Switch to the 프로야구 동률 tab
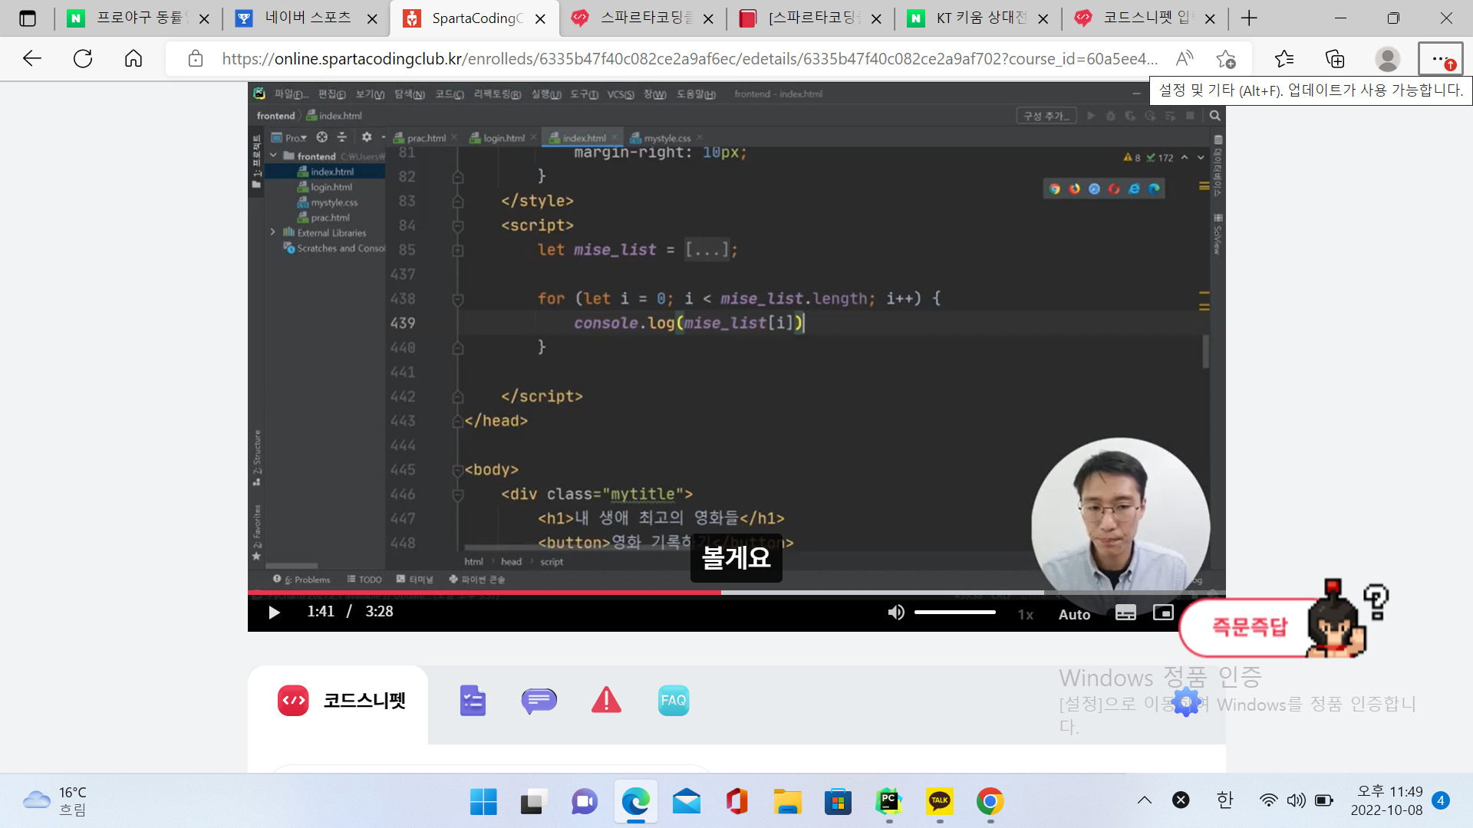This screenshot has height=828, width=1473. point(138,18)
